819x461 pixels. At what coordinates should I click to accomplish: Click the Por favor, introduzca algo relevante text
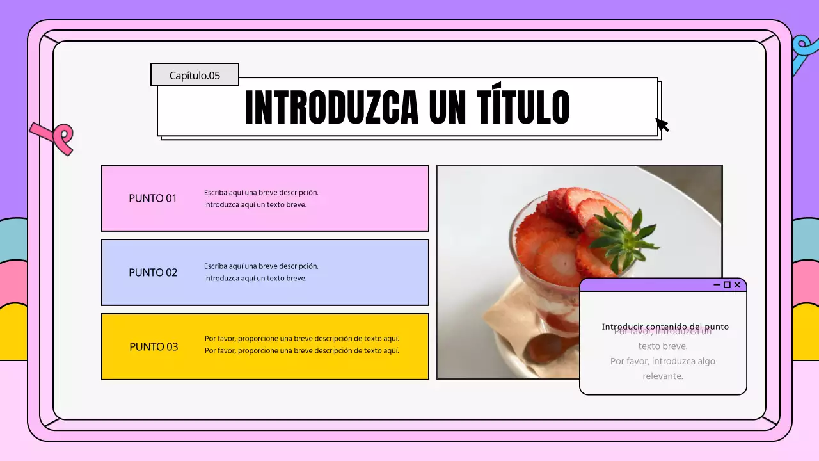(x=662, y=368)
